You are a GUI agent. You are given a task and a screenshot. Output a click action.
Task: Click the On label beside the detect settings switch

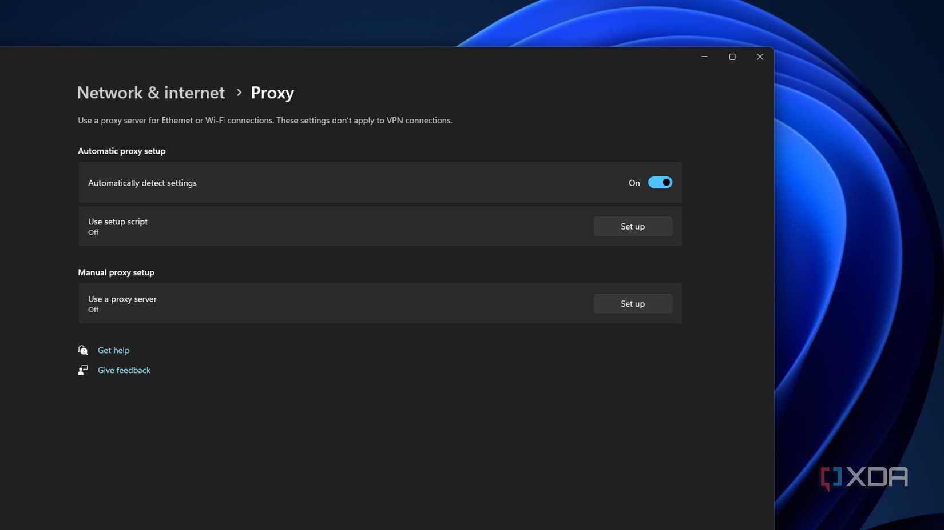(634, 183)
